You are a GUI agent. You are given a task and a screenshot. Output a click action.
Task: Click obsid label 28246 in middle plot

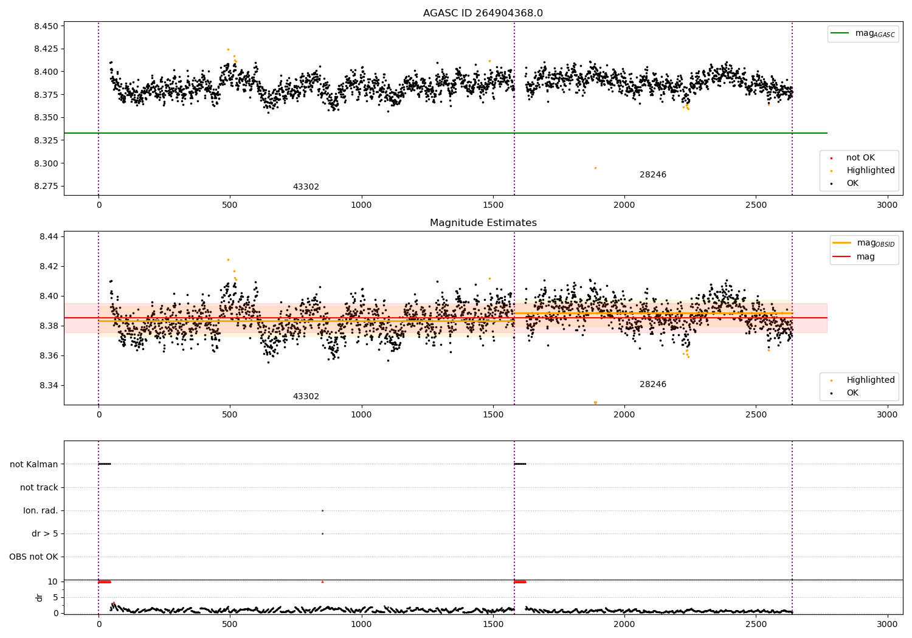click(x=653, y=385)
